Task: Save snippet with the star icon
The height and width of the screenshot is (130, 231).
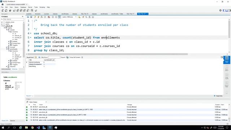Action: click(x=79, y=17)
